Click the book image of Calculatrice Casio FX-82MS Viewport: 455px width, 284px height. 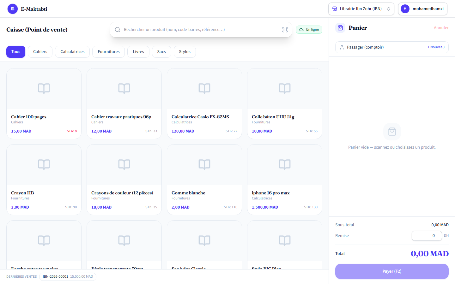[x=204, y=89]
